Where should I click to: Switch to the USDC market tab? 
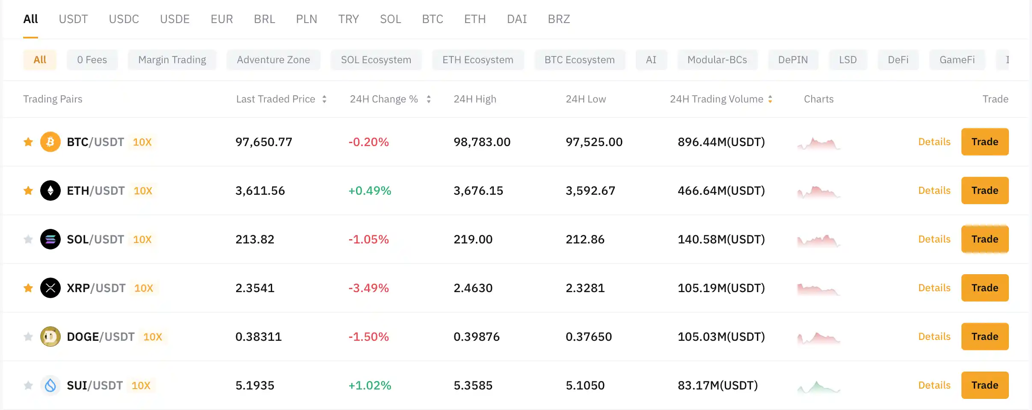click(x=124, y=19)
